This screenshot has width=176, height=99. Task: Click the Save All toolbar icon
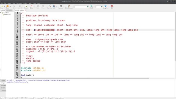point(20,7)
